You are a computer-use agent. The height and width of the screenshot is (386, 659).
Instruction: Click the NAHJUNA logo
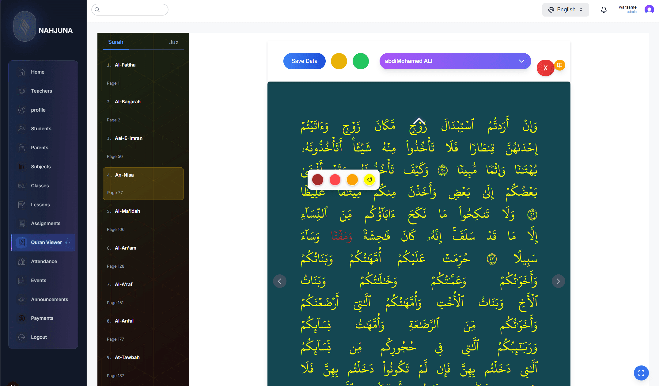click(25, 27)
